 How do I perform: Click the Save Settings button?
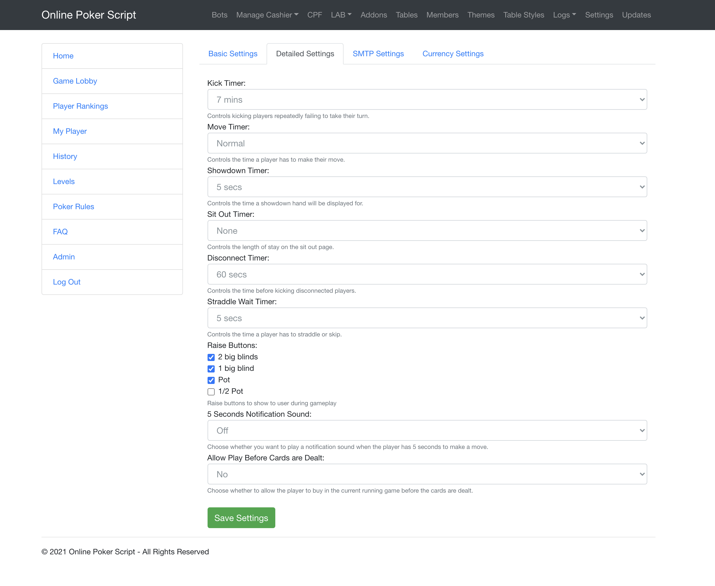[x=241, y=517]
